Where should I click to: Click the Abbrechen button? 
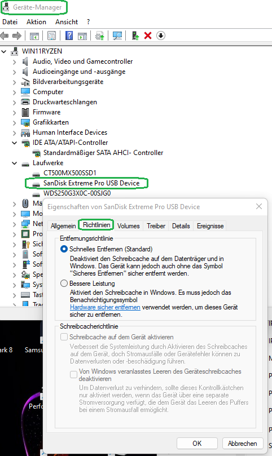242,443
